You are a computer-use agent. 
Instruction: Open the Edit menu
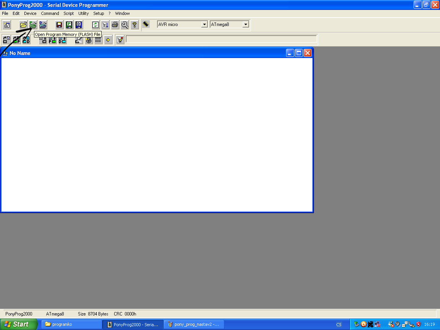click(16, 13)
